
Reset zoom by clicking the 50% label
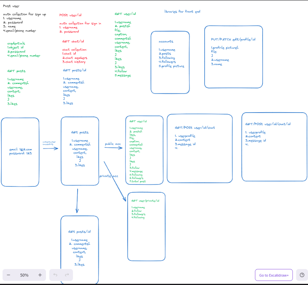click(x=24, y=275)
